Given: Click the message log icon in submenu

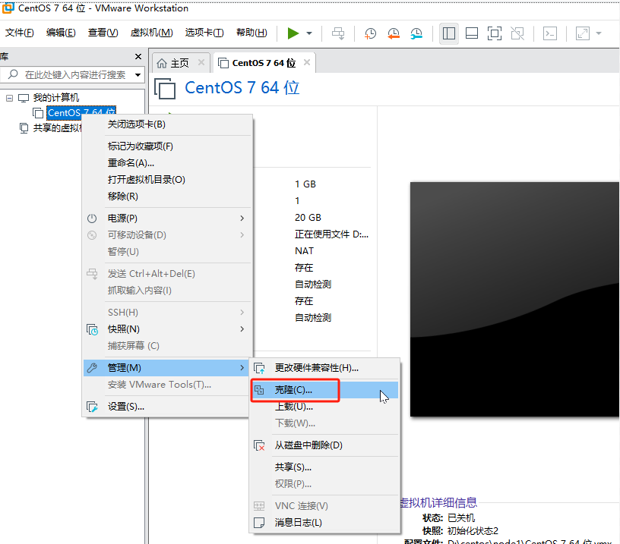Looking at the screenshot, I should pos(259,523).
